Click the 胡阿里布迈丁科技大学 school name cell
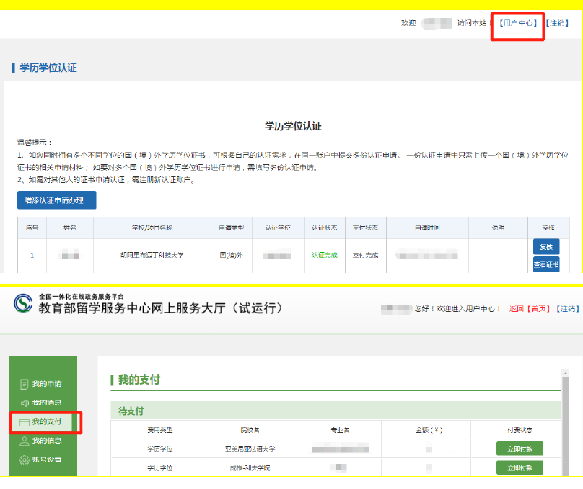583x489 pixels. click(152, 255)
